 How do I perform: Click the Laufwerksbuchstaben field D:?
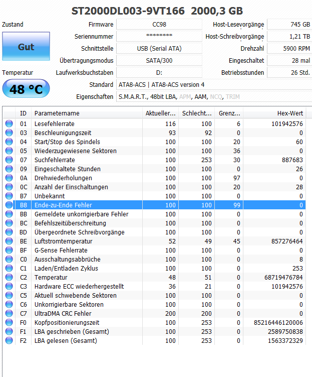coord(159,72)
